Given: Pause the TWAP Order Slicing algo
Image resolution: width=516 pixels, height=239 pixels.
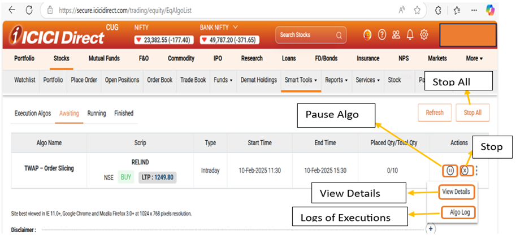Looking at the screenshot, I should (450, 170).
